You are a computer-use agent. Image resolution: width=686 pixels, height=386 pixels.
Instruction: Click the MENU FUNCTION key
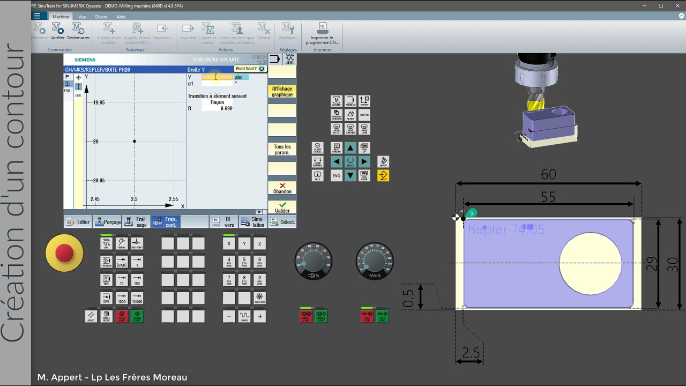point(351,129)
